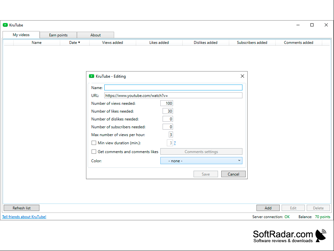Screen dimensions: 334x251
Task: Cancel the Editing dialog
Action: coord(233,174)
